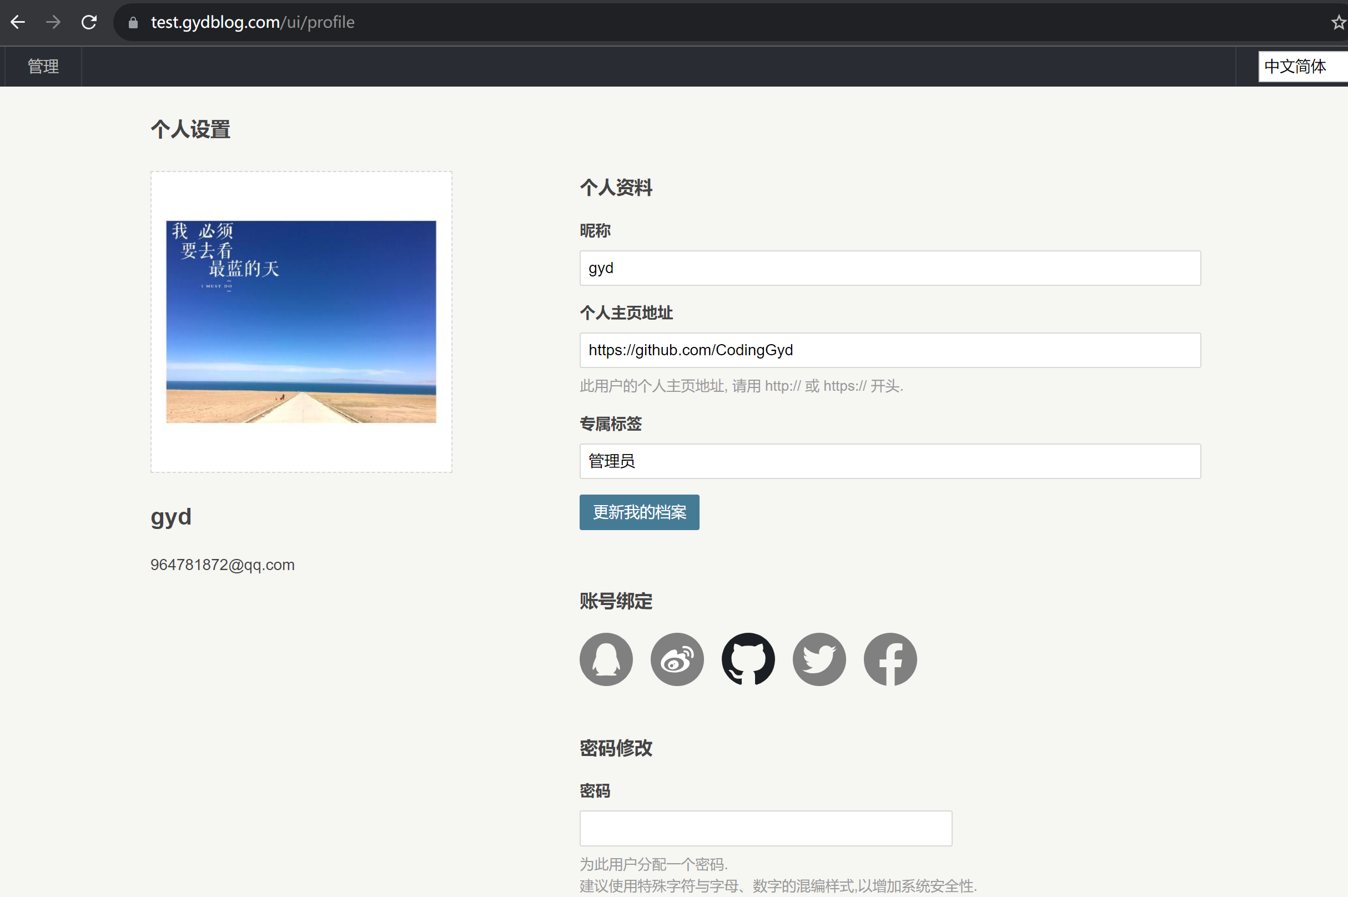Image resolution: width=1348 pixels, height=897 pixels.
Task: Click the 昵称 field containing gyd
Action: point(890,268)
